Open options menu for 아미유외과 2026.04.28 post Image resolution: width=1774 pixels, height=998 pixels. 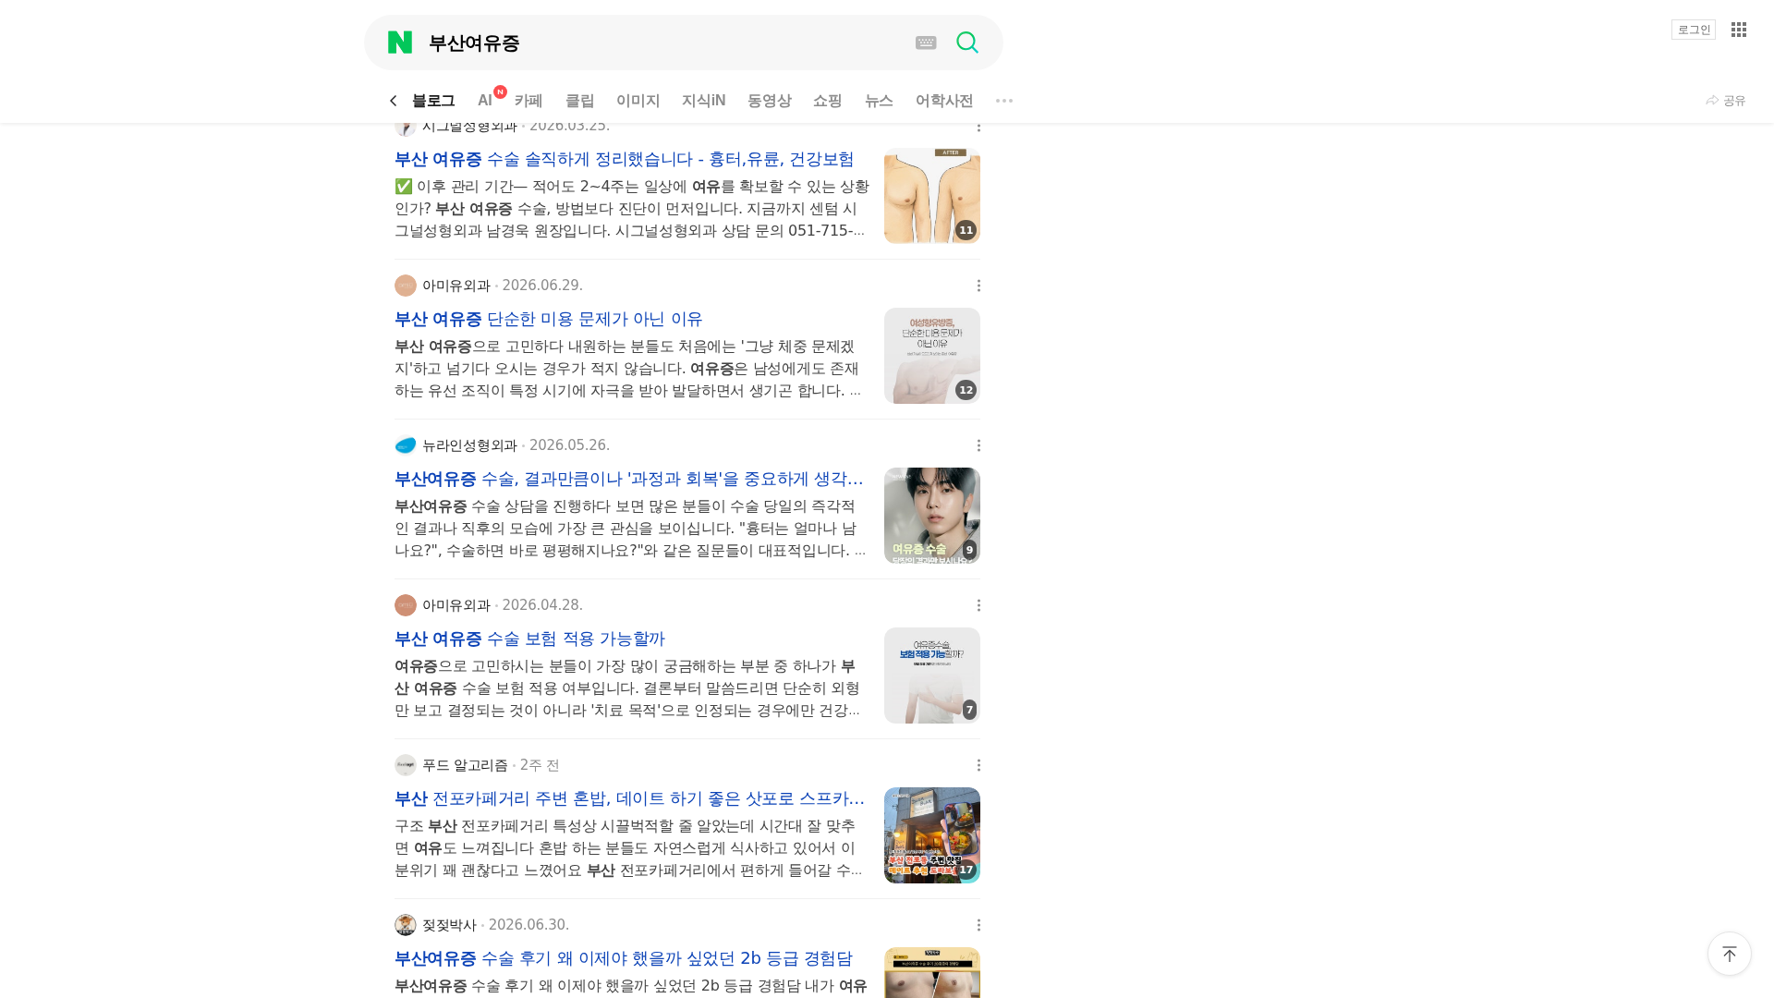(978, 605)
